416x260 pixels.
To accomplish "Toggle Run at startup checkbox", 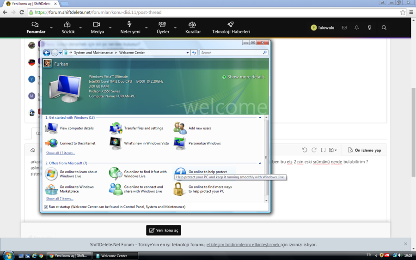I will 46,207.
